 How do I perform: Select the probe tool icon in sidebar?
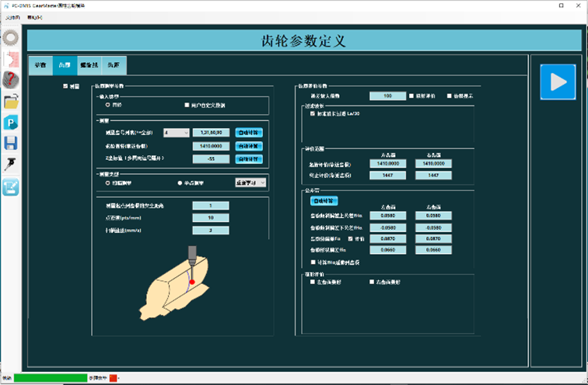(x=11, y=164)
